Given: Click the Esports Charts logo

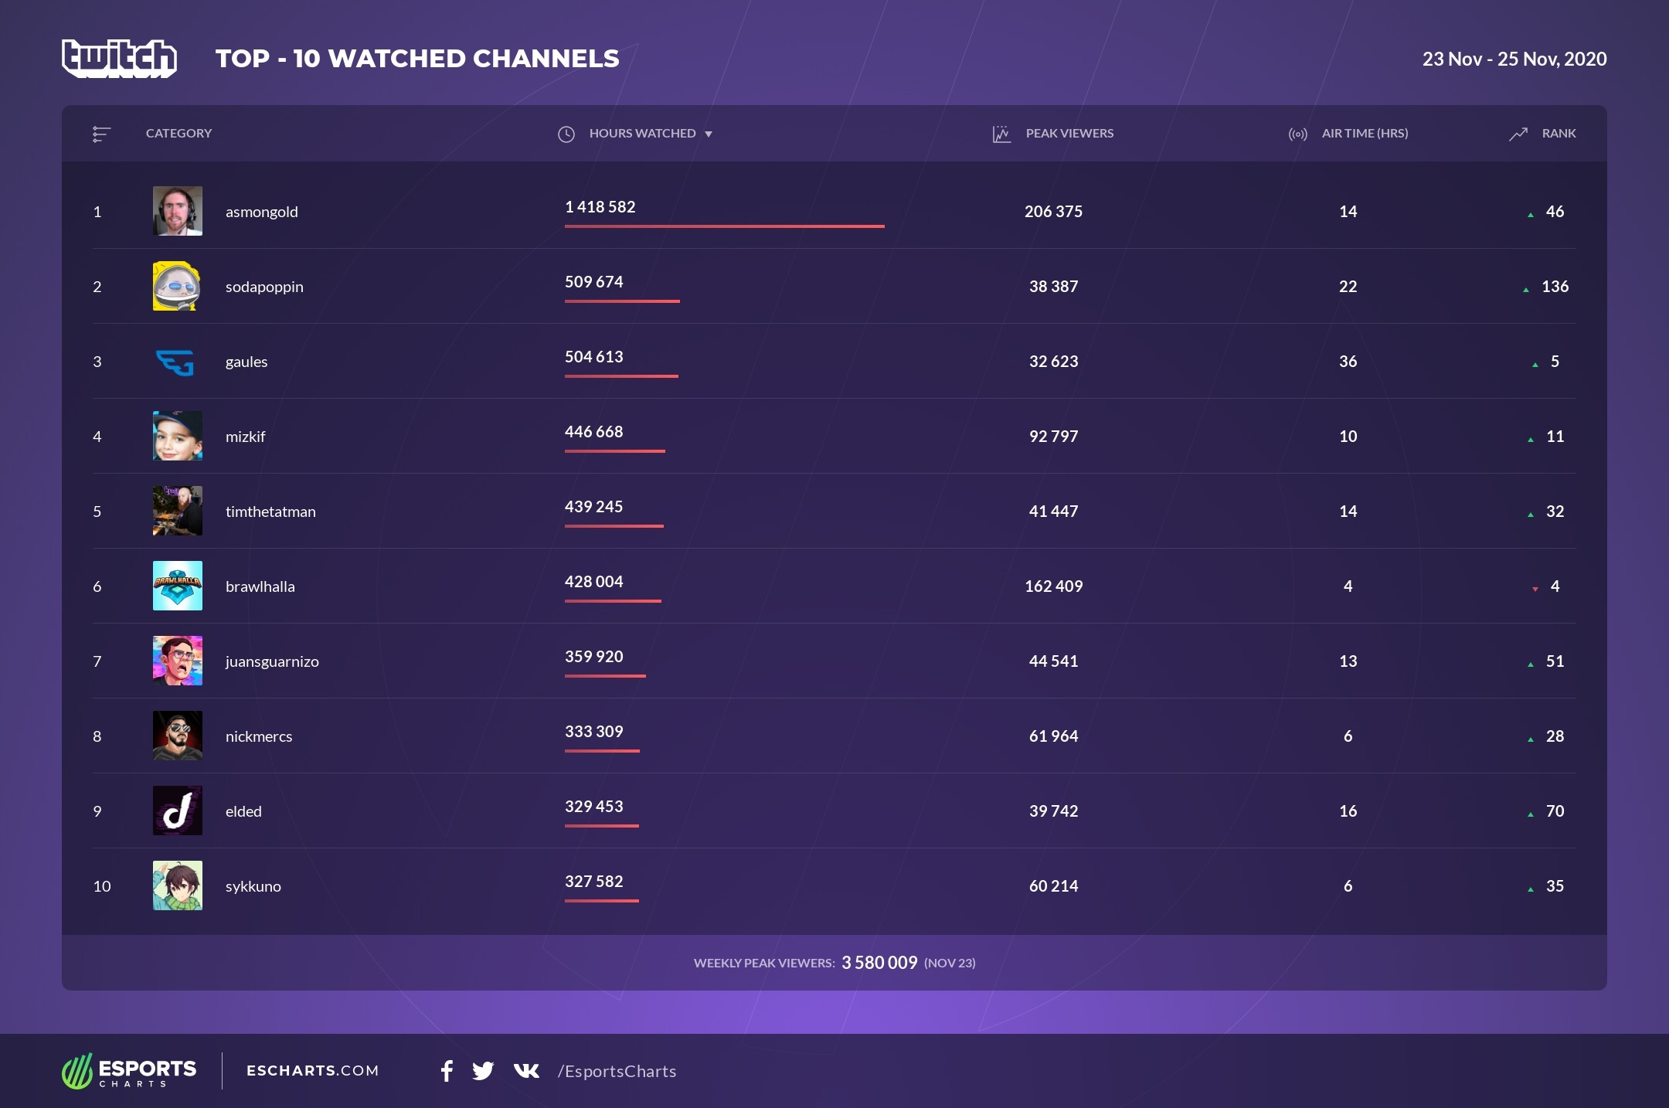Looking at the screenshot, I should 129,1071.
